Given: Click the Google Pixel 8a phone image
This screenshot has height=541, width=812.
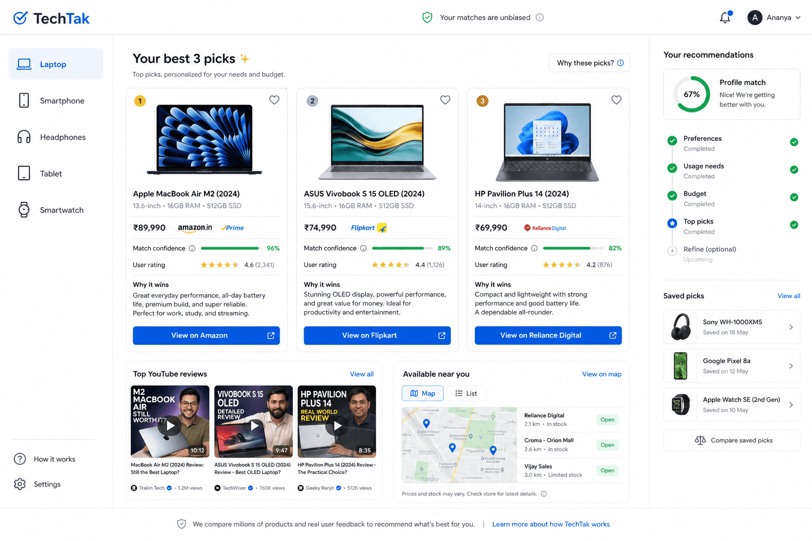Looking at the screenshot, I should tap(681, 366).
